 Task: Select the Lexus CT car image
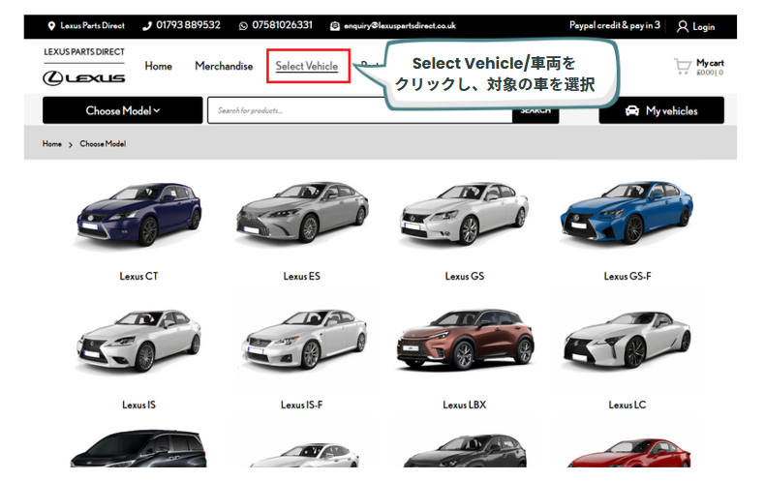click(139, 215)
